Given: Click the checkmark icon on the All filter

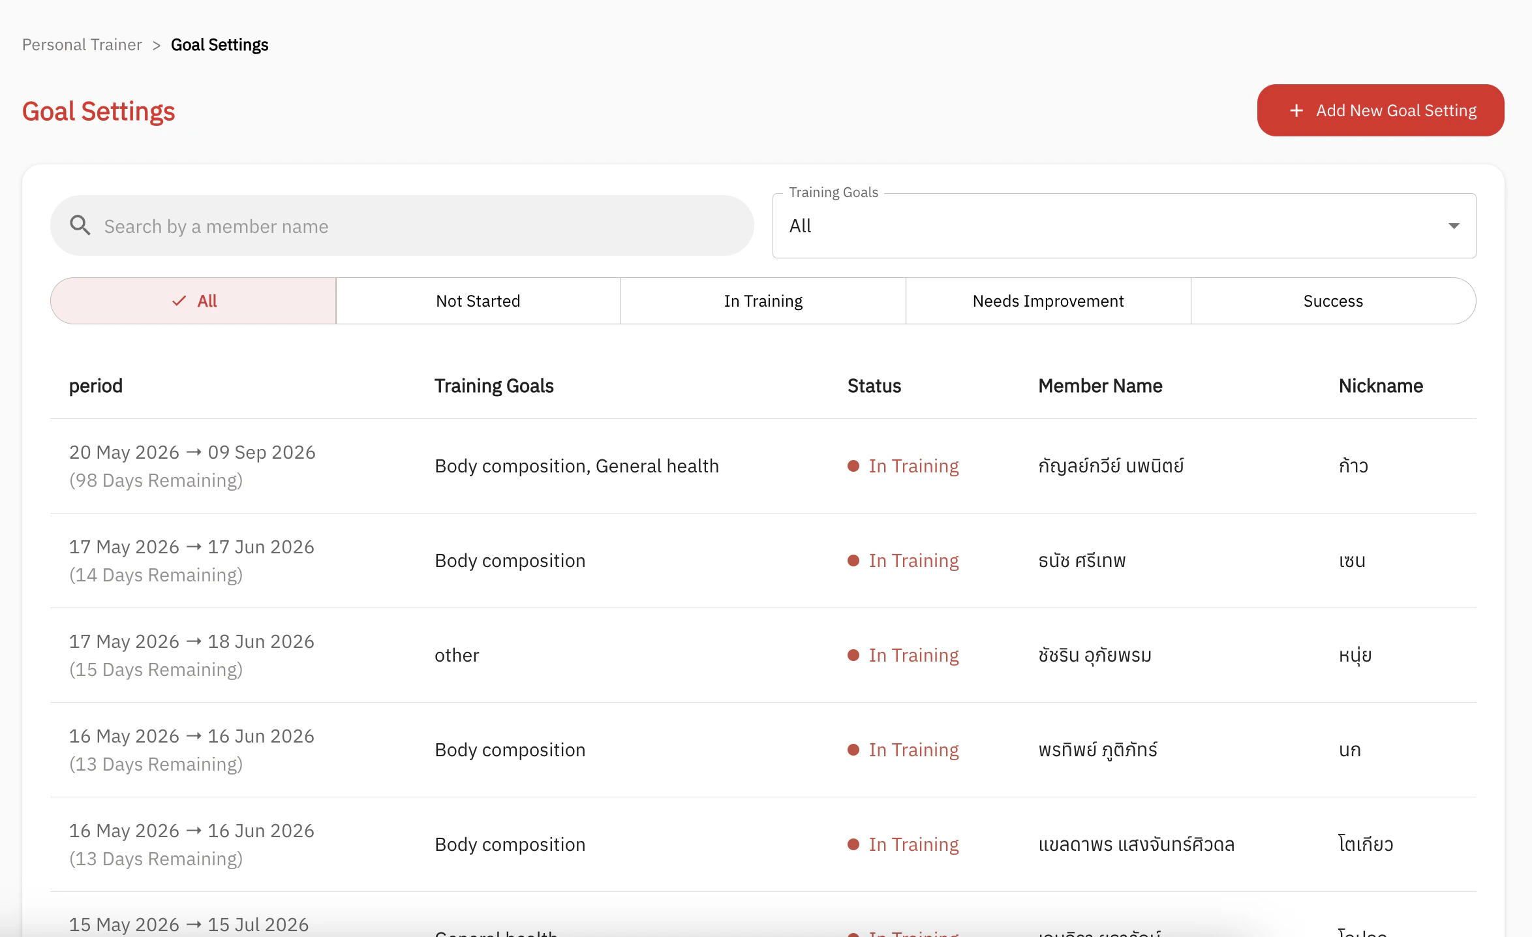Looking at the screenshot, I should click(179, 301).
